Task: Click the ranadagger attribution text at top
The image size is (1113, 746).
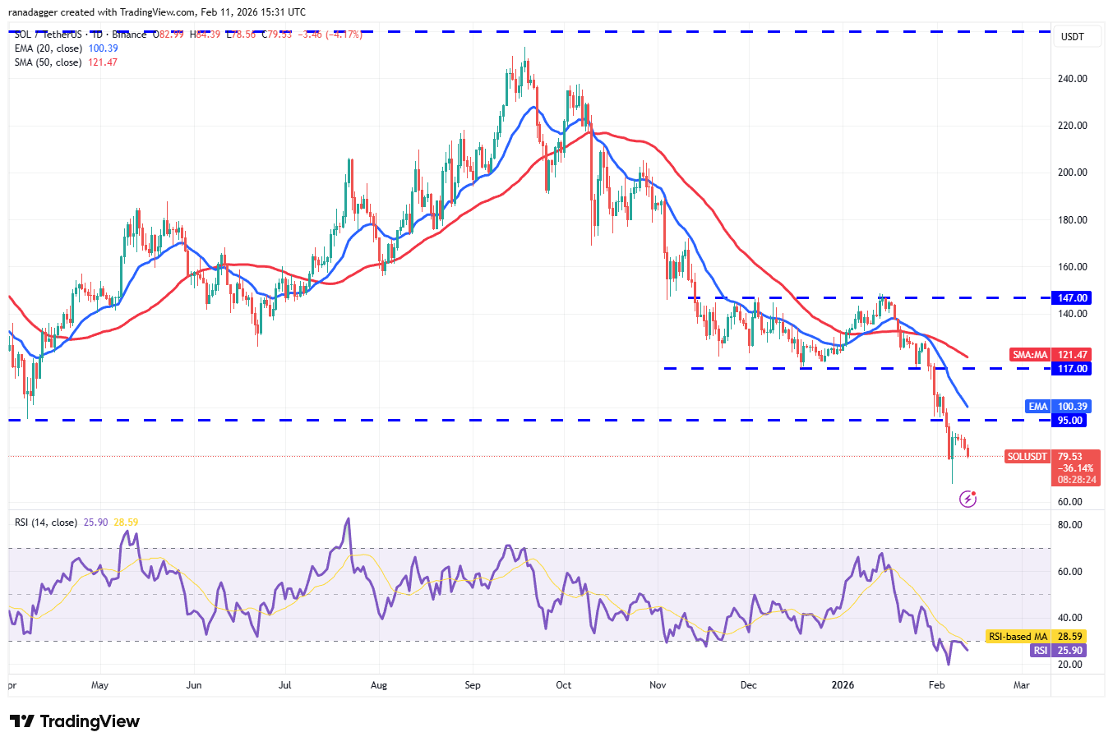Action: tap(156, 12)
